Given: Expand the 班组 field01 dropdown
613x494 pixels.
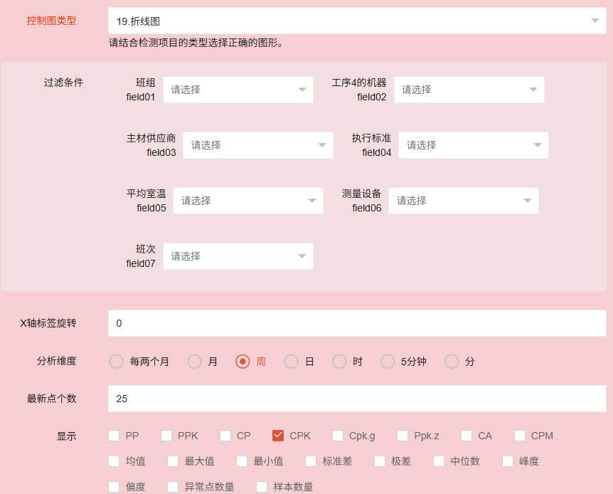Looking at the screenshot, I should [x=238, y=90].
